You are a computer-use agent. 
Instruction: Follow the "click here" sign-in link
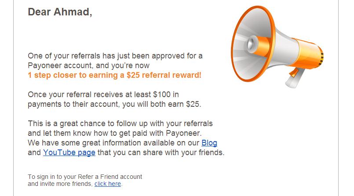click(108, 184)
